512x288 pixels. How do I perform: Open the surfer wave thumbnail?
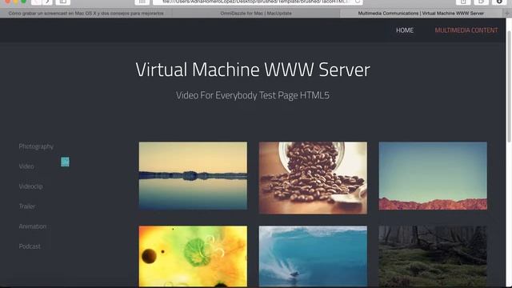pyautogui.click(x=313, y=256)
